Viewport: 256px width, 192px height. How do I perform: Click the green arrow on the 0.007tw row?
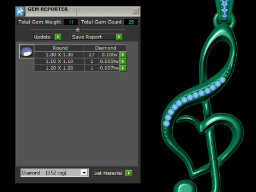coord(123,68)
